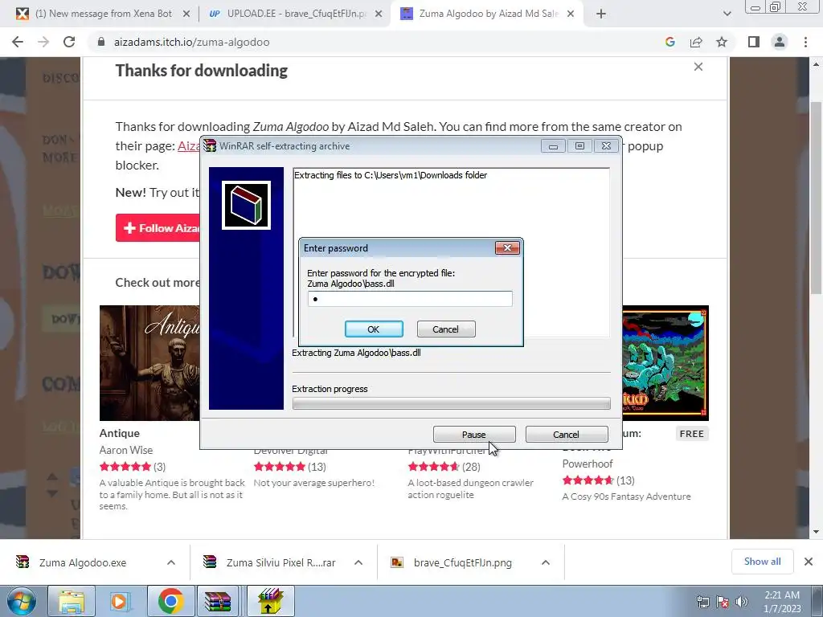Open the Zuma Algodoo.exe download item
This screenshot has height=617, width=823.
point(83,563)
